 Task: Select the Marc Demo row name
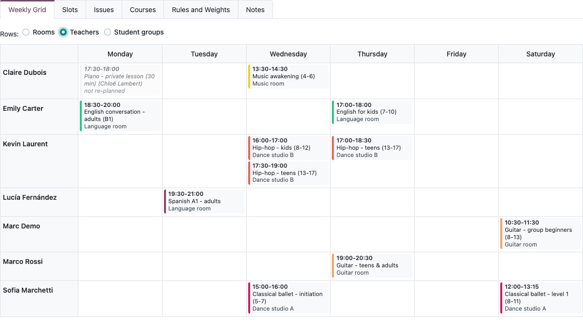pyautogui.click(x=21, y=226)
